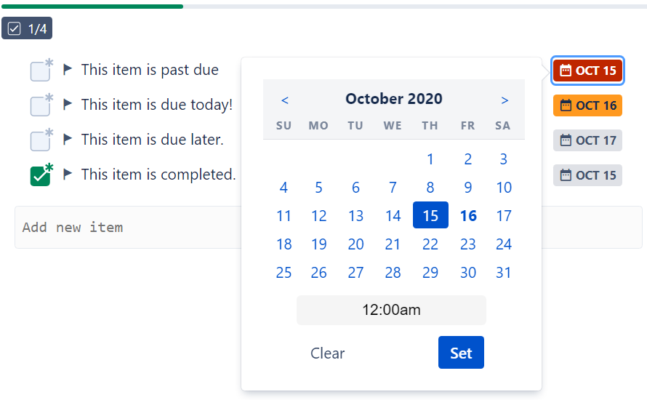Pick October 22 in the calendar
Screen dimensions: 647x400
click(430, 244)
